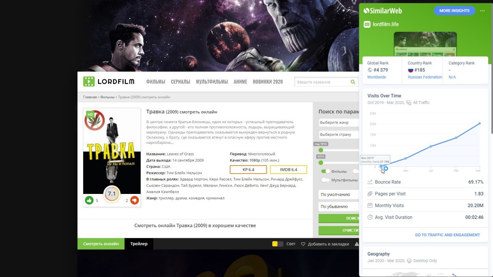
Task: Click the КП 0 slider handle
Action: (x=321, y=163)
